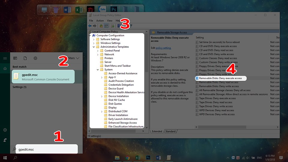Open the Action menu

pyautogui.click(x=100, y=21)
